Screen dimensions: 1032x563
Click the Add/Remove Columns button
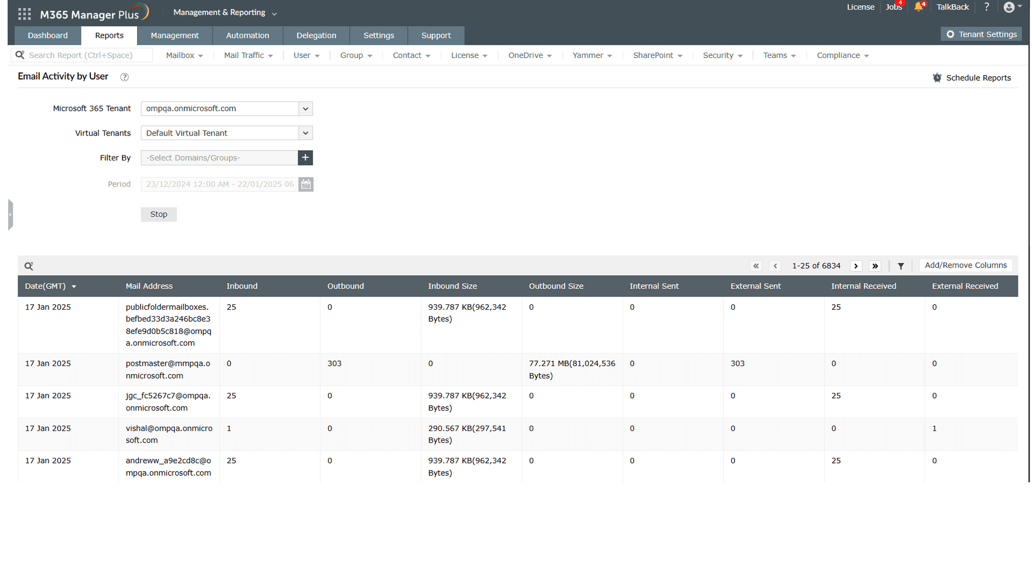(965, 266)
